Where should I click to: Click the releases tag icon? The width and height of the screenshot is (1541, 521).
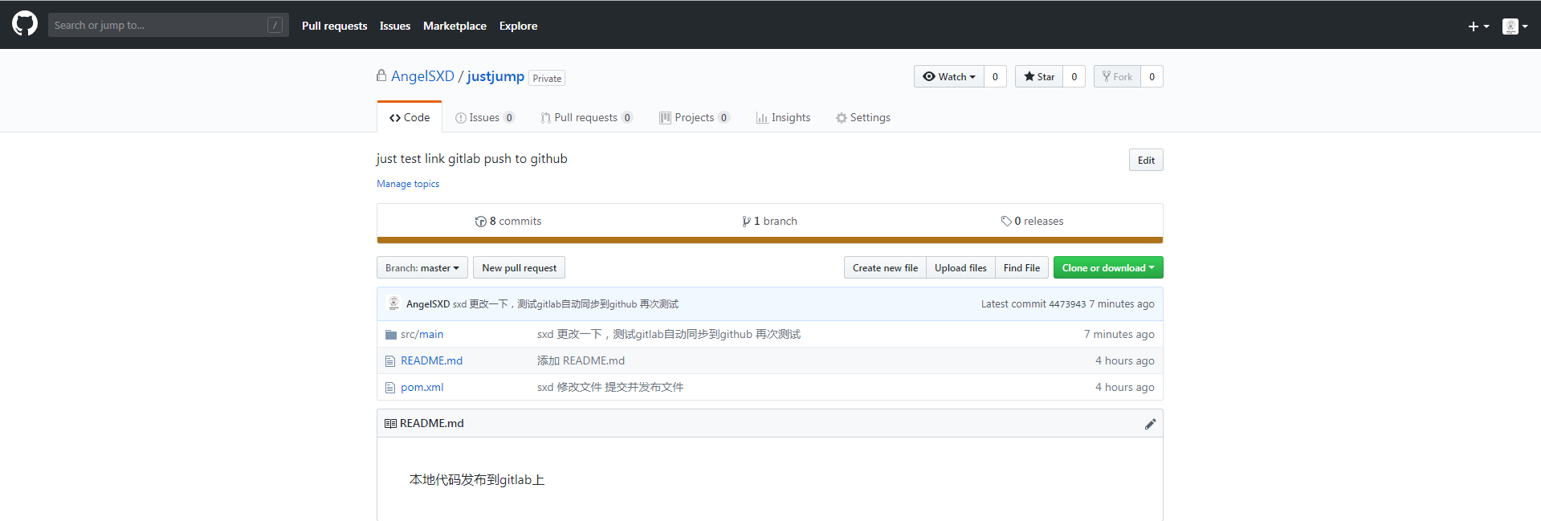coord(1006,222)
